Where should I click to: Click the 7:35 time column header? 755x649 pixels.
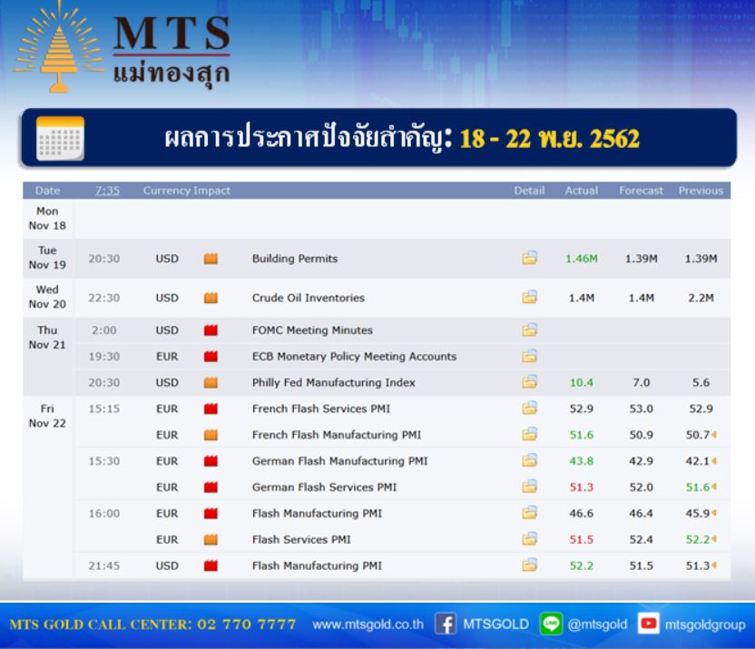coord(107,191)
